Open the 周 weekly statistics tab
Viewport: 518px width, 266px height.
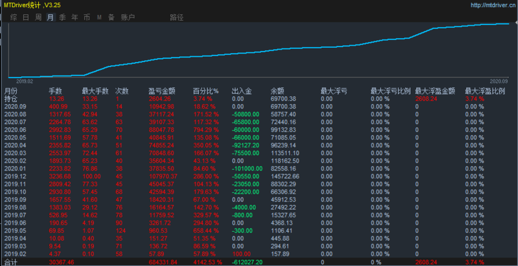click(38, 17)
